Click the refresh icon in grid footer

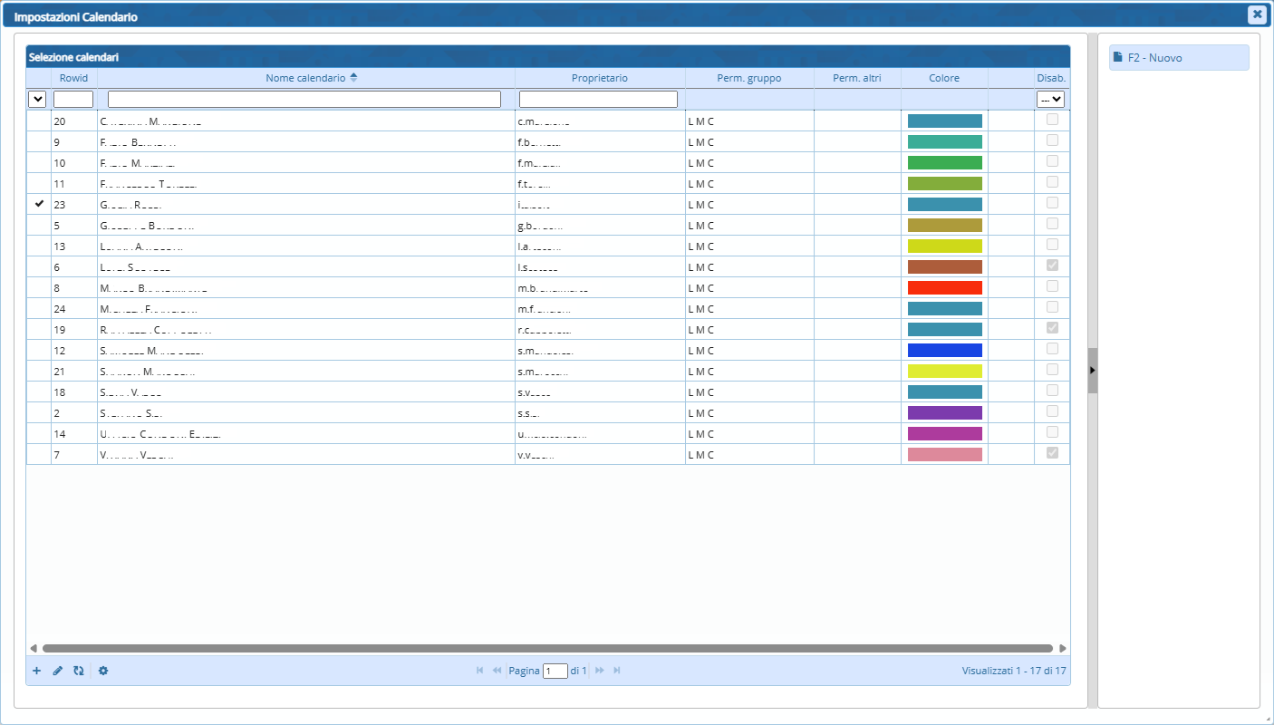point(79,671)
